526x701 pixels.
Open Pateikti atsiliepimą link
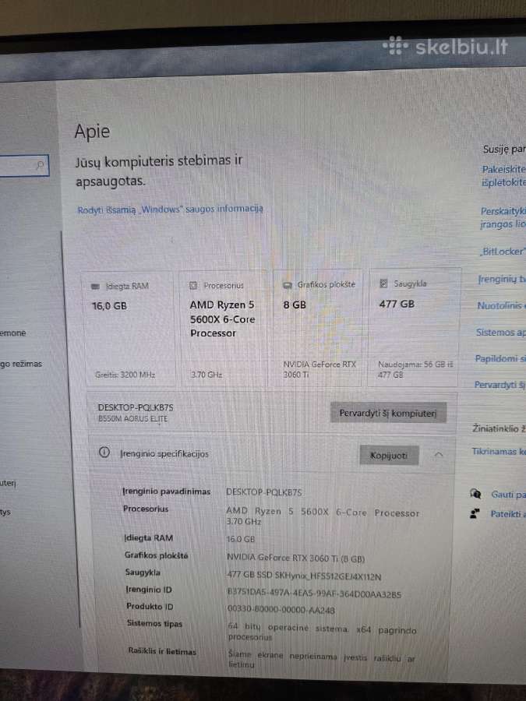(508, 514)
